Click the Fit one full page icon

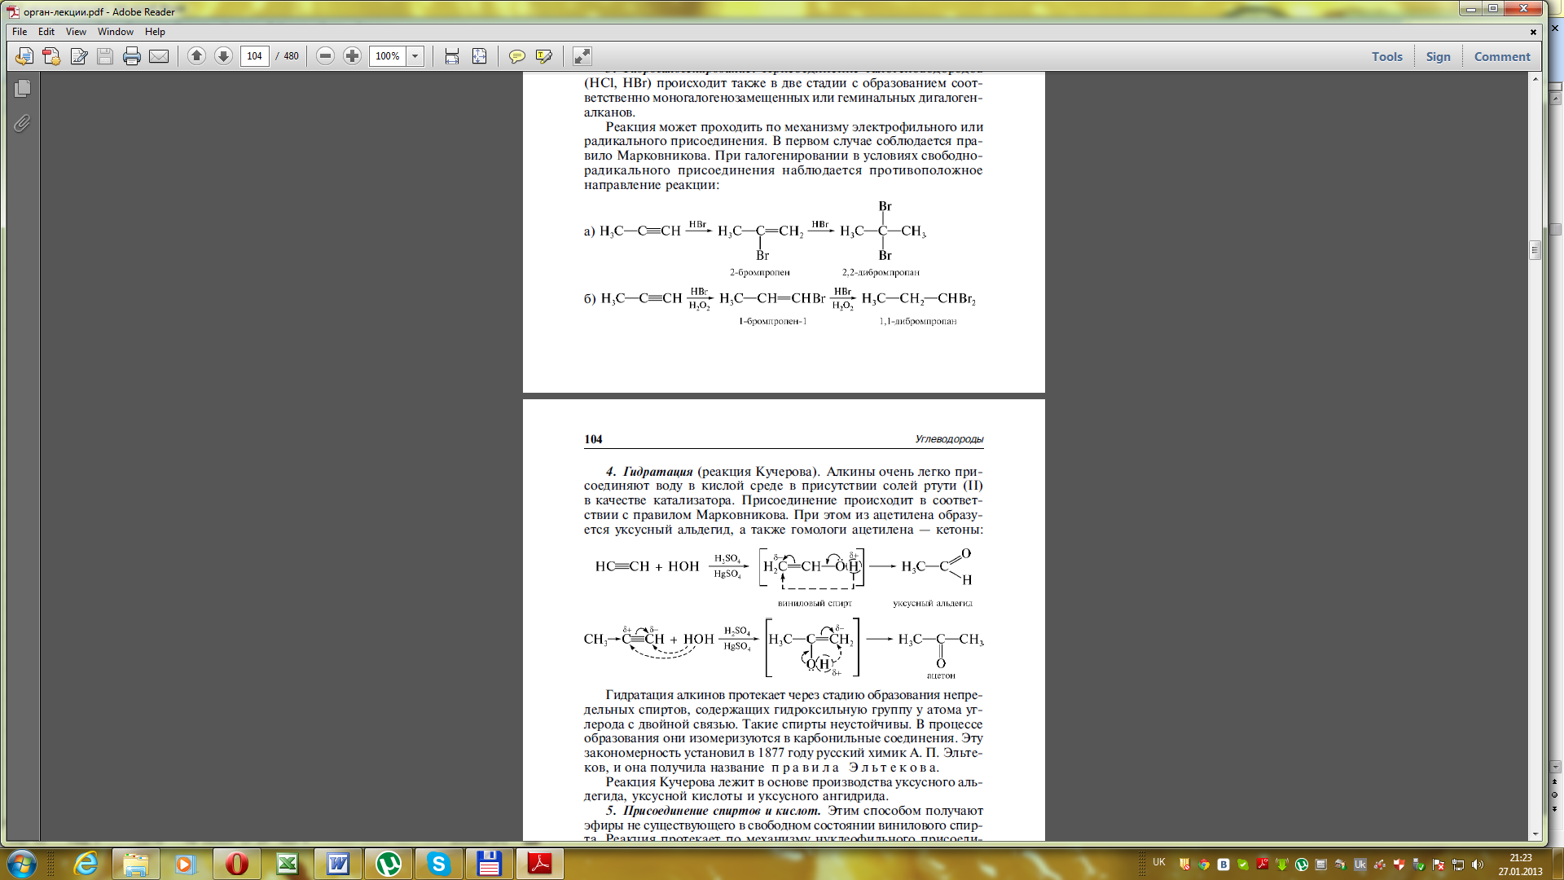479,56
